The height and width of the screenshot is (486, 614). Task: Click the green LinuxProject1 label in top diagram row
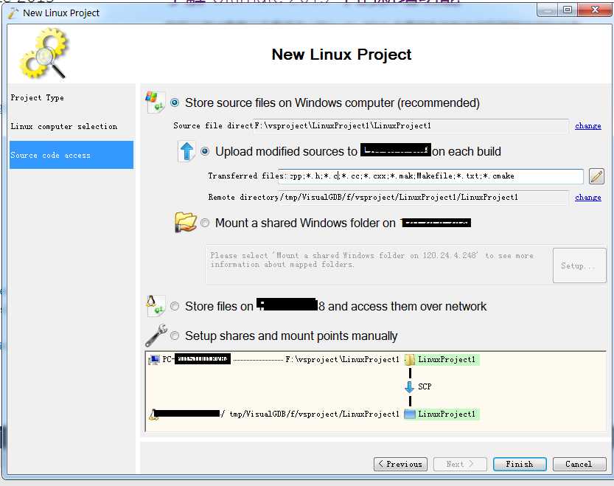click(x=447, y=359)
